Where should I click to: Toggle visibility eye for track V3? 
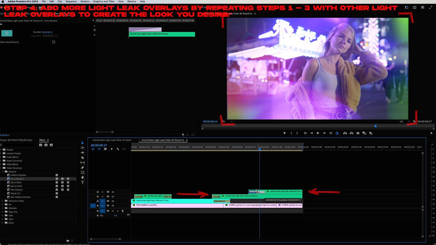[x=113, y=197]
